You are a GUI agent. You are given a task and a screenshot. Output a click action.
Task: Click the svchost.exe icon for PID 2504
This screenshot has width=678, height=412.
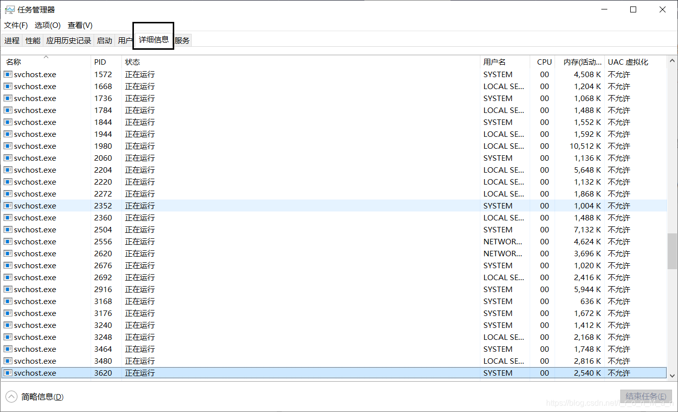click(x=8, y=229)
